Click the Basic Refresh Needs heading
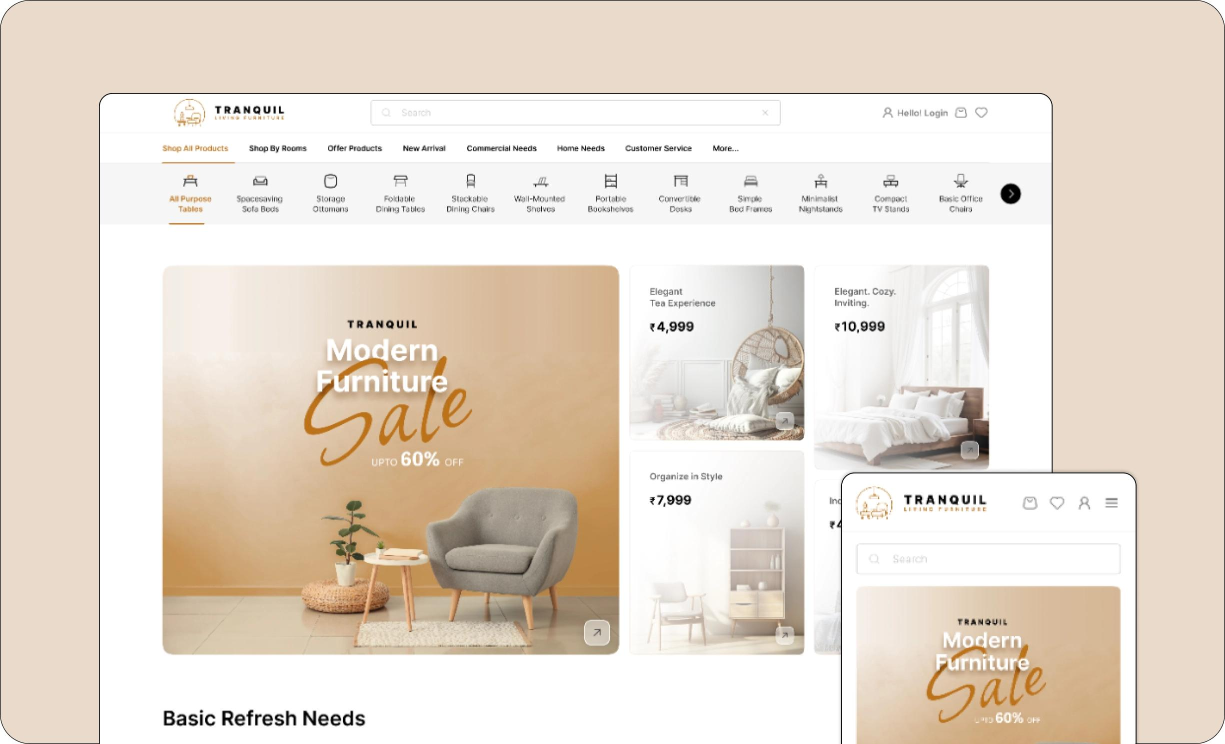The width and height of the screenshot is (1225, 744). [x=264, y=718]
